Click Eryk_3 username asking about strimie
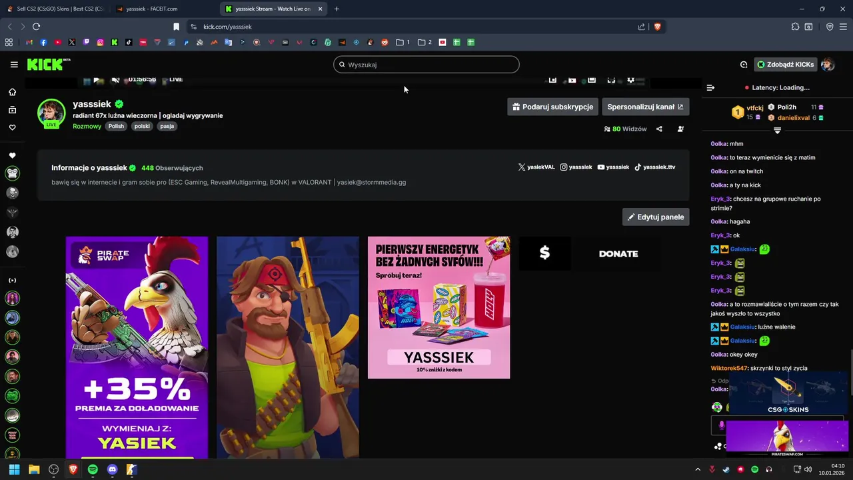853x480 pixels. (x=720, y=199)
